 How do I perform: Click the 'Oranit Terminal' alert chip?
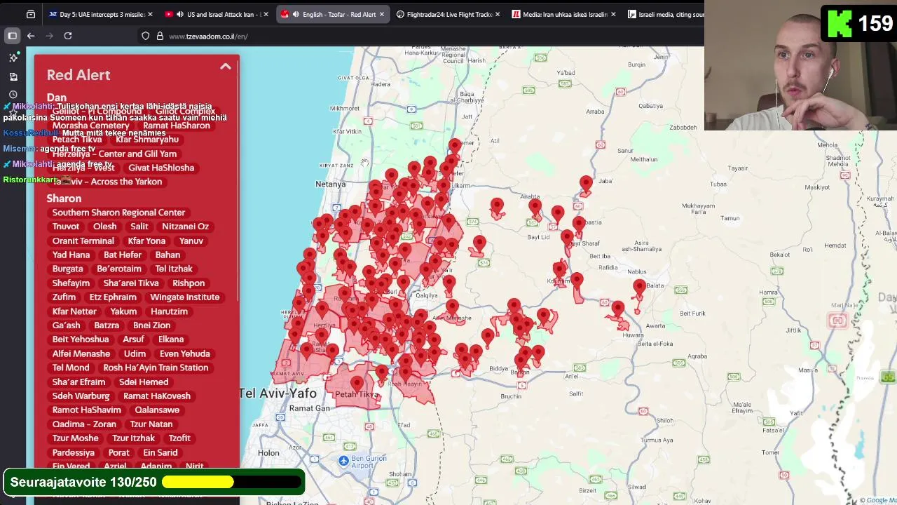83,241
